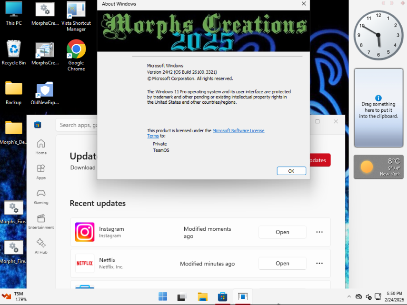Open Entertainment section in Store sidebar
Screen dimensions: 407x305
coord(41,222)
